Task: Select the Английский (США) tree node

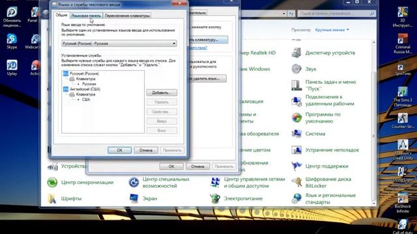Action: pos(85,89)
